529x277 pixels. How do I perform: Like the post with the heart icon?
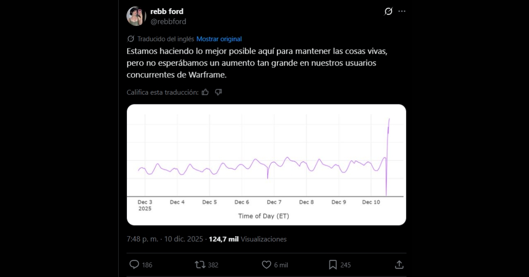pyautogui.click(x=267, y=265)
